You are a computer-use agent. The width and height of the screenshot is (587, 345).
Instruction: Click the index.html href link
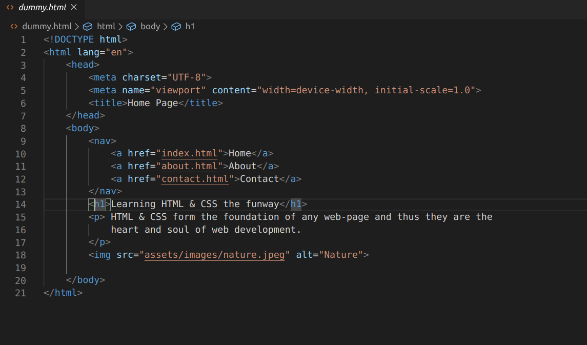(189, 153)
